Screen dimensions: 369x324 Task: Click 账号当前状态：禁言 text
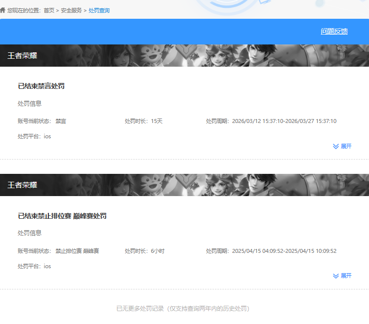(42, 121)
